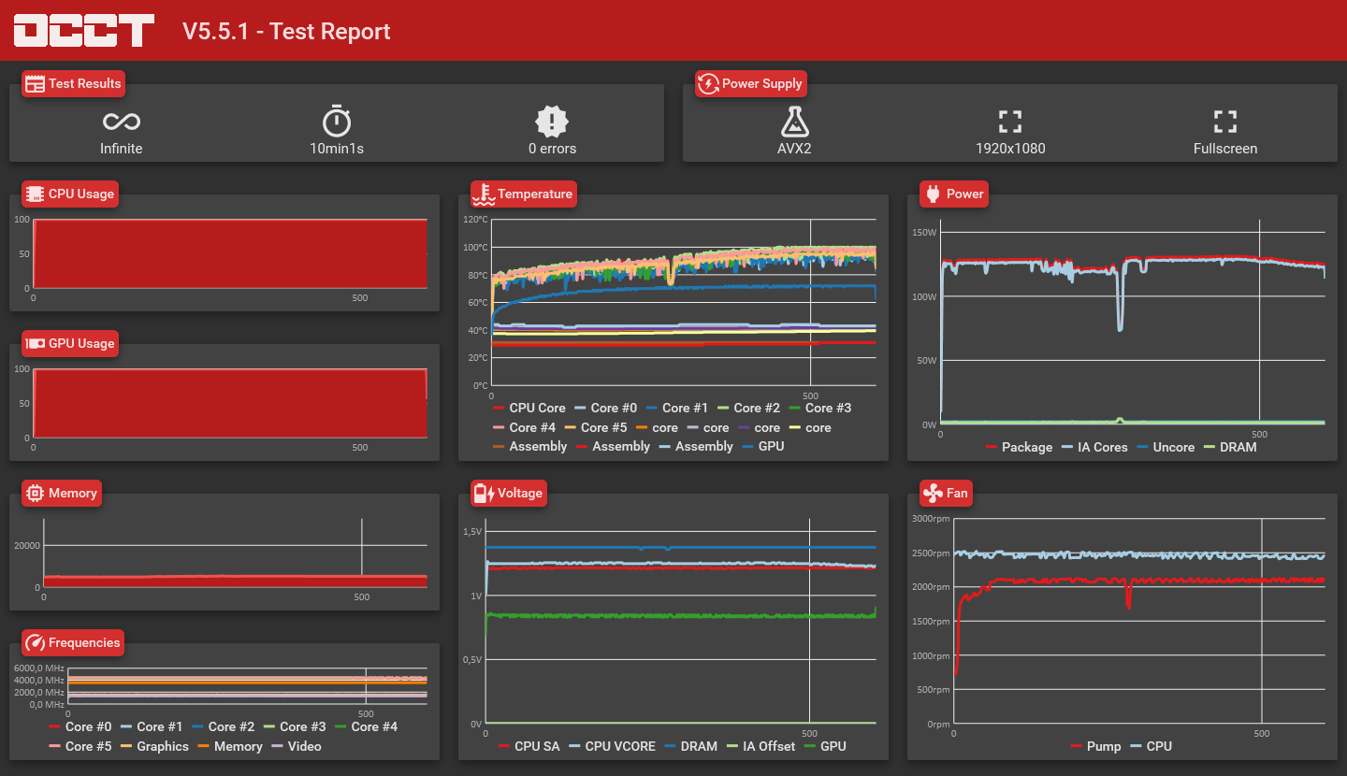
Task: Click the Fan panel icon
Action: tap(933, 493)
